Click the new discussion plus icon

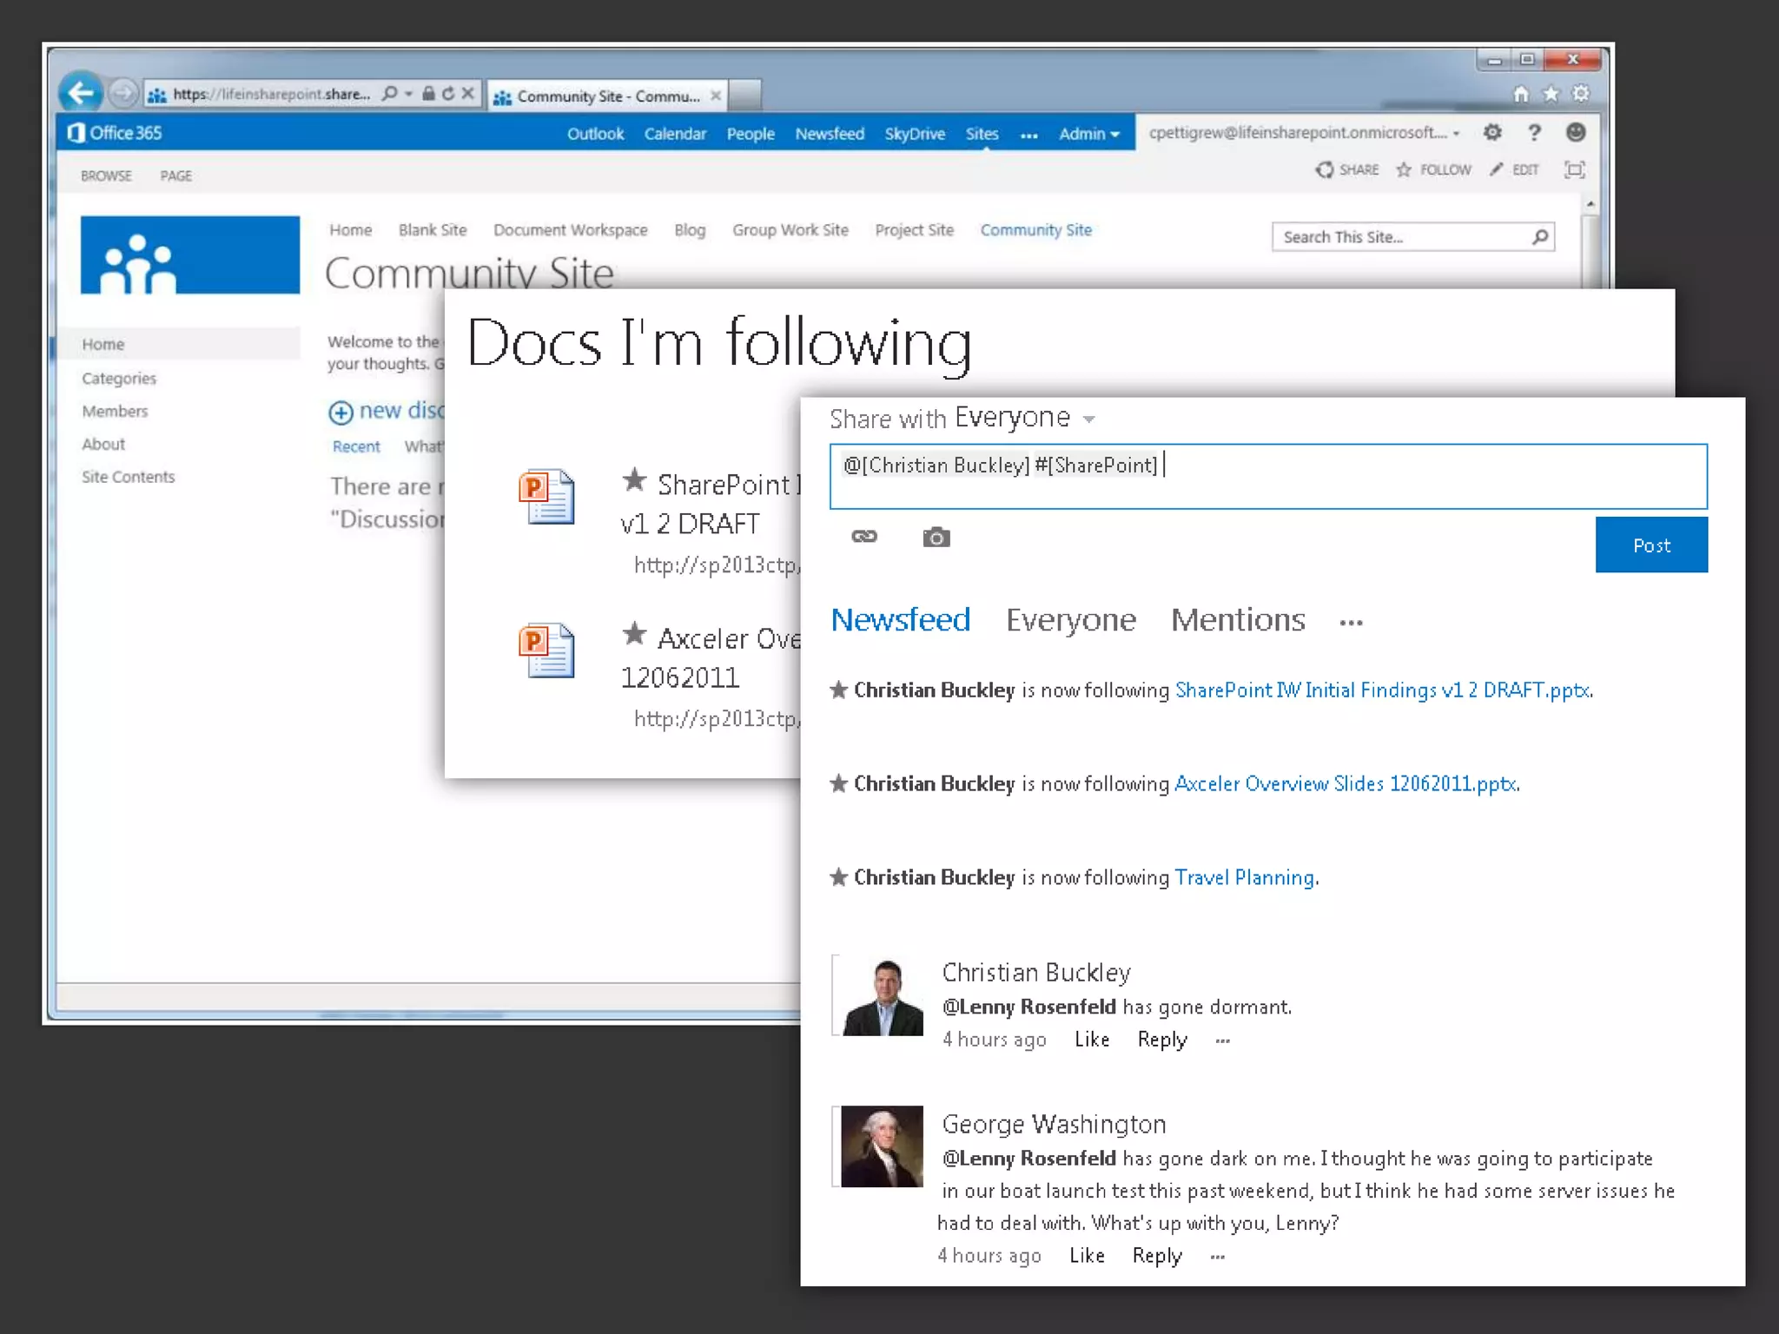341,412
